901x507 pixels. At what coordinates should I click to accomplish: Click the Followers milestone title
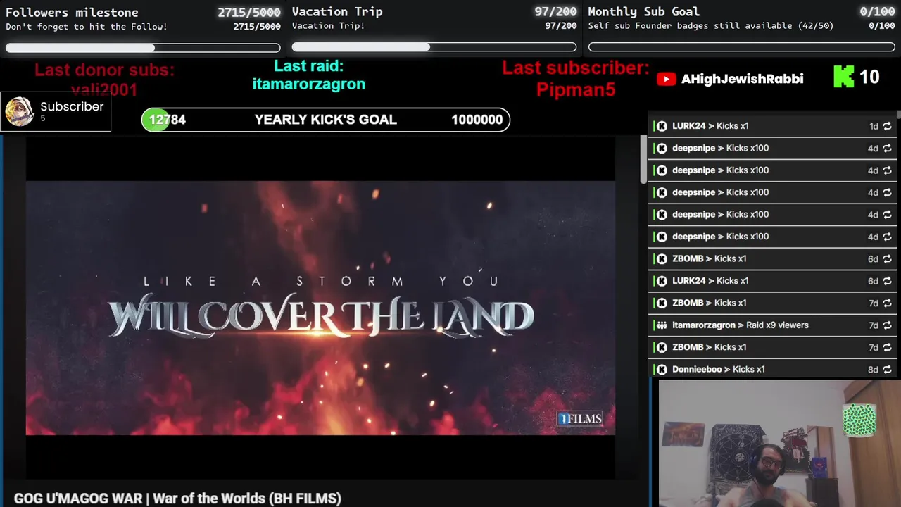[72, 12]
